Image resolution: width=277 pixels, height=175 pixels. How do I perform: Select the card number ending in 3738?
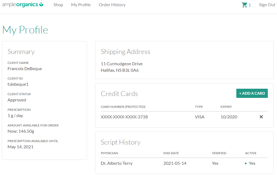[x=124, y=117]
